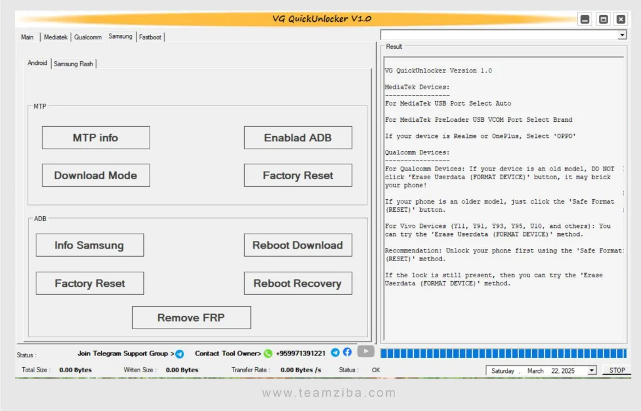This screenshot has width=641, height=411.
Task: Expand the port selection dropdown above Result
Action: click(x=622, y=35)
